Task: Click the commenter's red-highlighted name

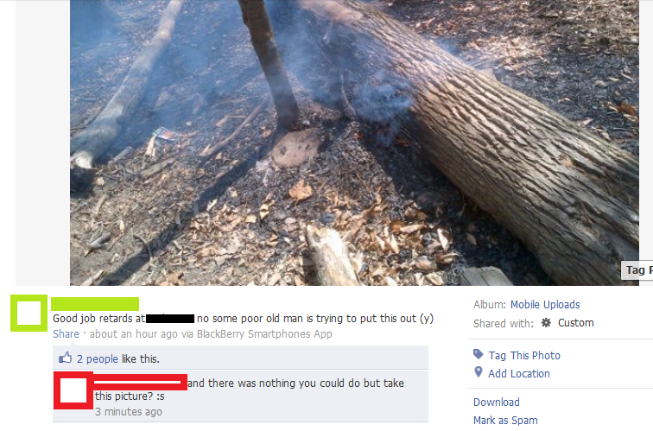Action: pos(140,383)
